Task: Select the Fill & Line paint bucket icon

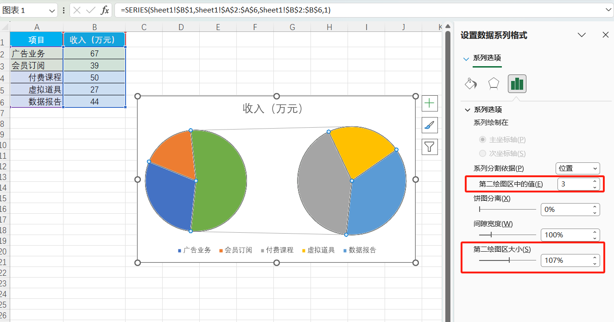Action: 470,84
